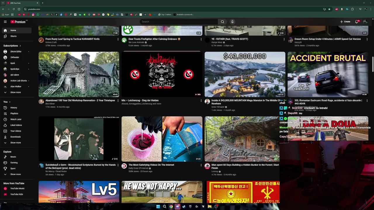
Task: Open Epic Games Launcher from the taskbar
Action: click(x=190, y=206)
